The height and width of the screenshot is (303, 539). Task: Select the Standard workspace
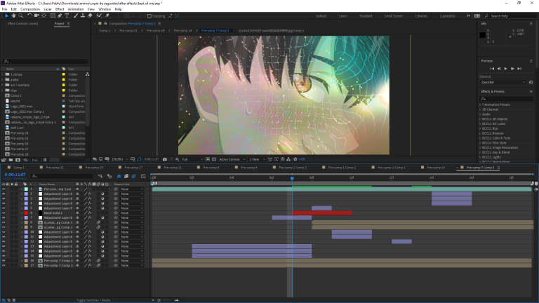click(x=366, y=16)
